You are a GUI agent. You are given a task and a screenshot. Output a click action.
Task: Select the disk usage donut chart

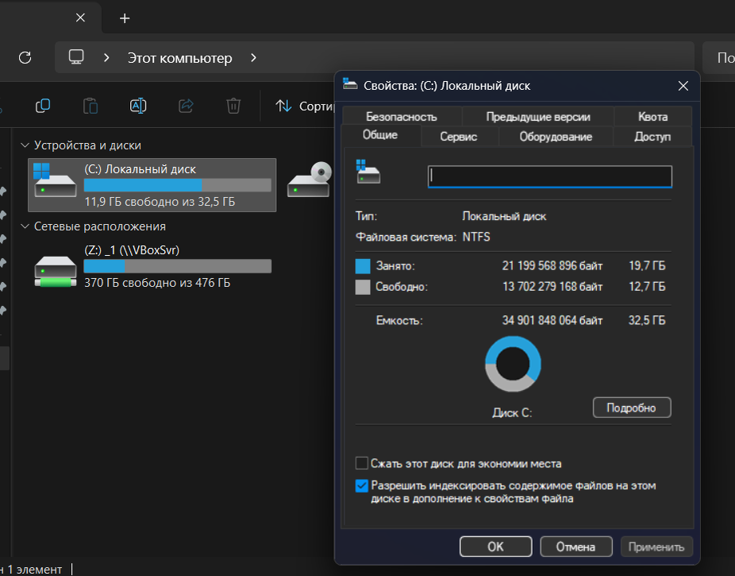click(513, 364)
